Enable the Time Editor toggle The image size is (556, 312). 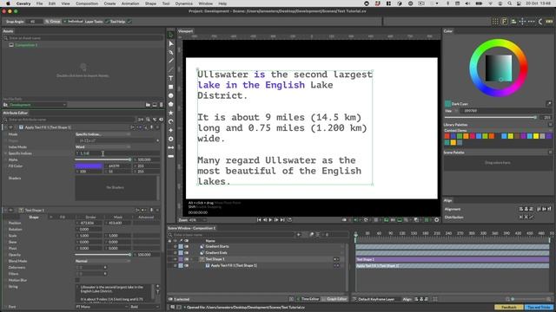point(308,299)
